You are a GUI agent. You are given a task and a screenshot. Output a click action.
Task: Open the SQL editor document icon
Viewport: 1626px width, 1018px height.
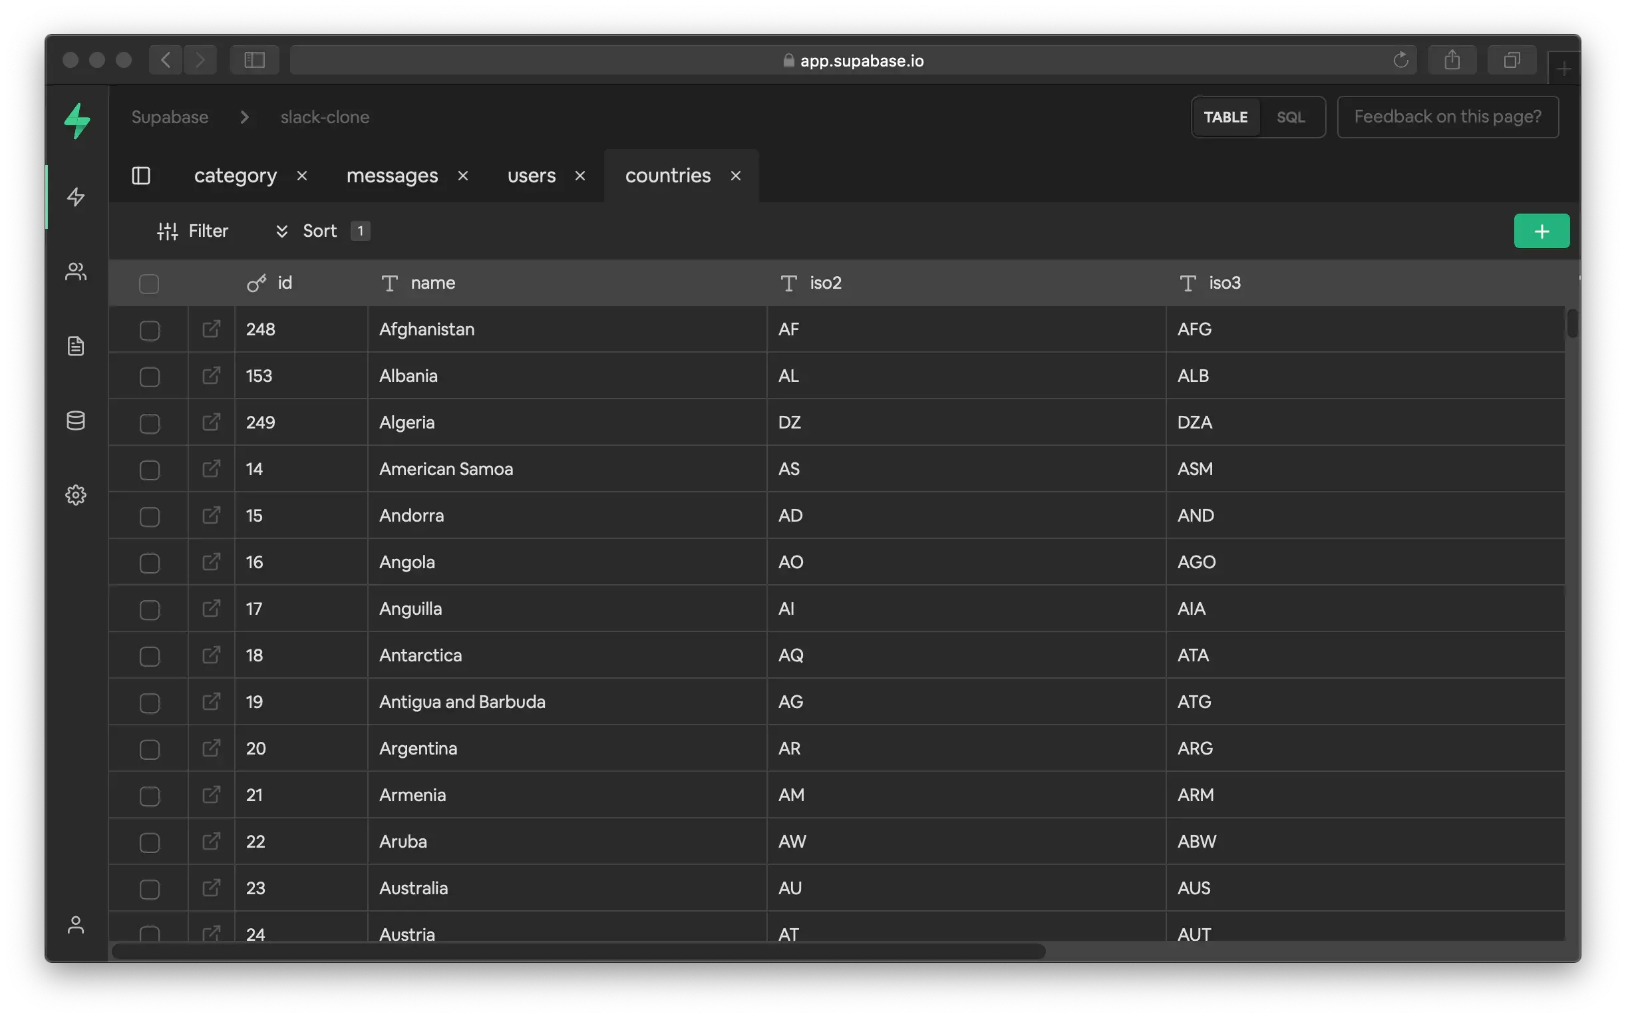pos(76,346)
